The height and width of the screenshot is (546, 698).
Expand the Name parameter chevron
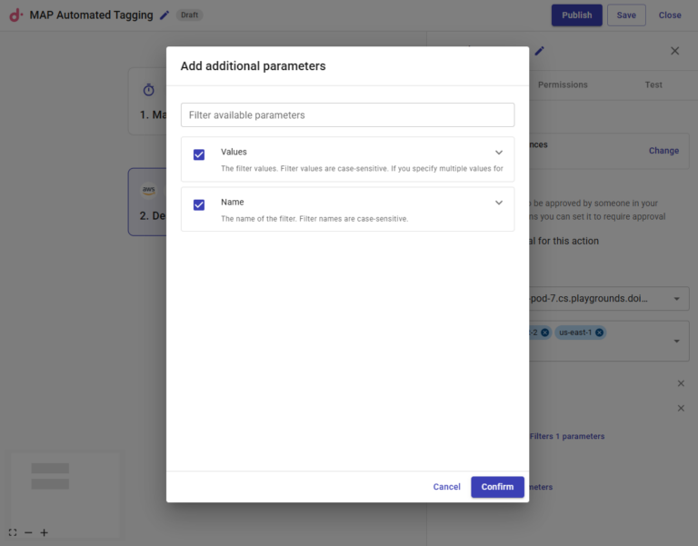click(498, 203)
